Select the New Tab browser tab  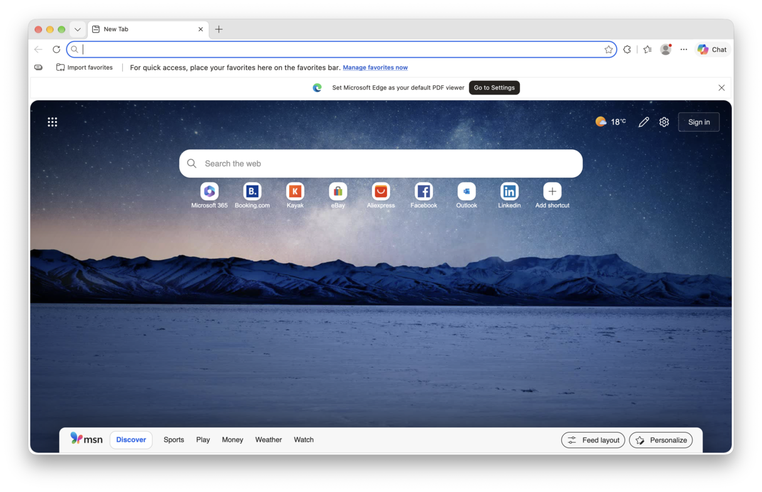click(x=147, y=29)
